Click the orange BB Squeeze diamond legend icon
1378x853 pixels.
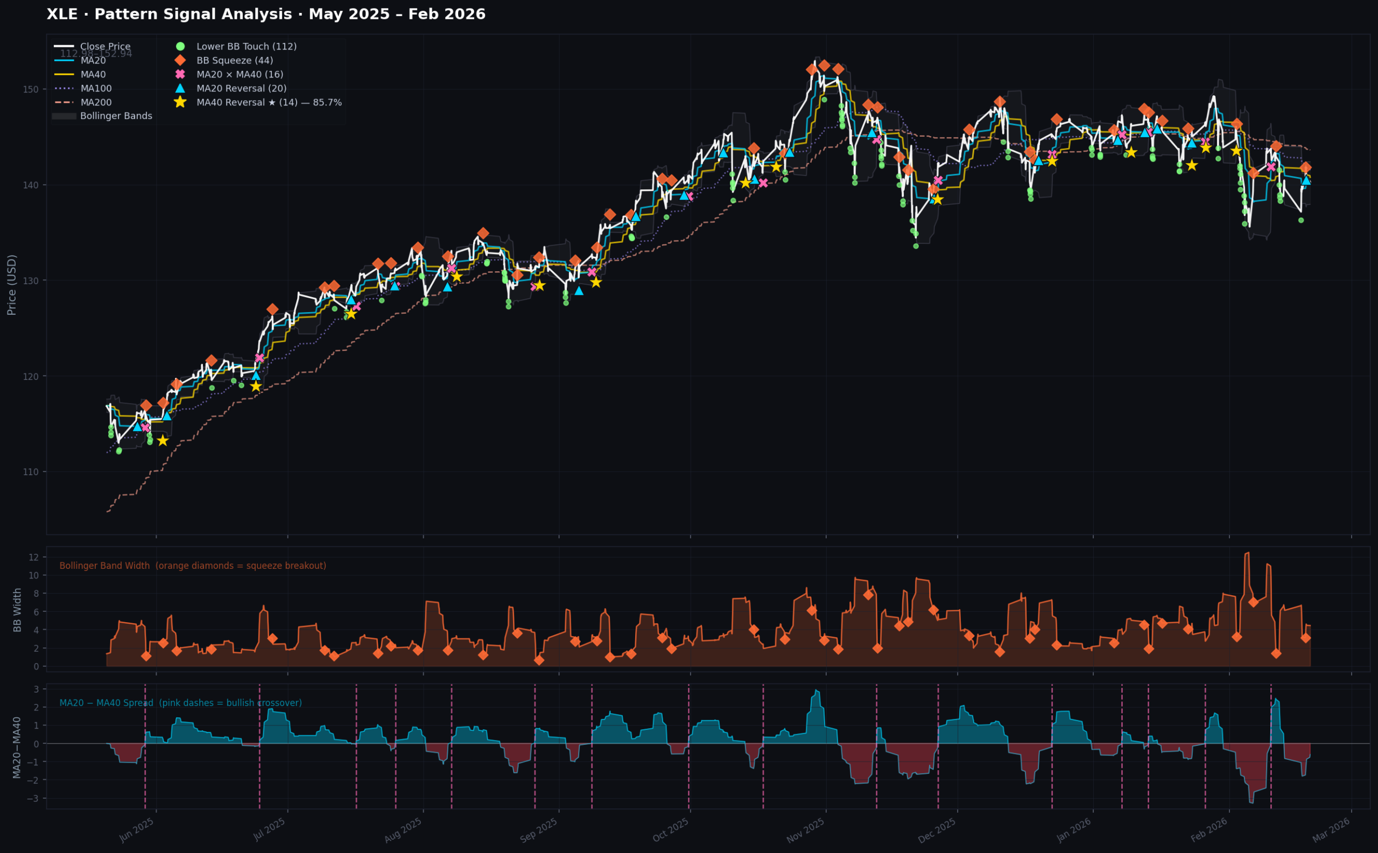click(180, 60)
